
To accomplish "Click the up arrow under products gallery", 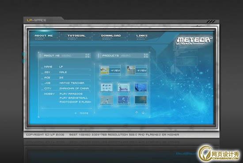I will pos(137,113).
